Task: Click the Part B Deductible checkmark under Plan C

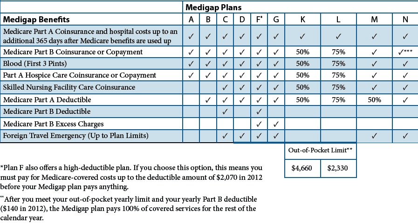Action: pyautogui.click(x=225, y=112)
